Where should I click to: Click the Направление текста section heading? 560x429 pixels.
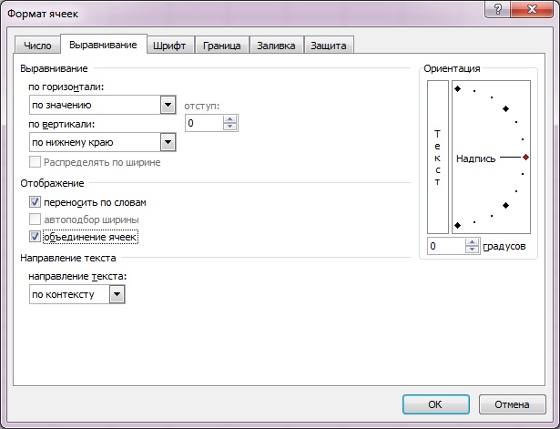click(68, 258)
